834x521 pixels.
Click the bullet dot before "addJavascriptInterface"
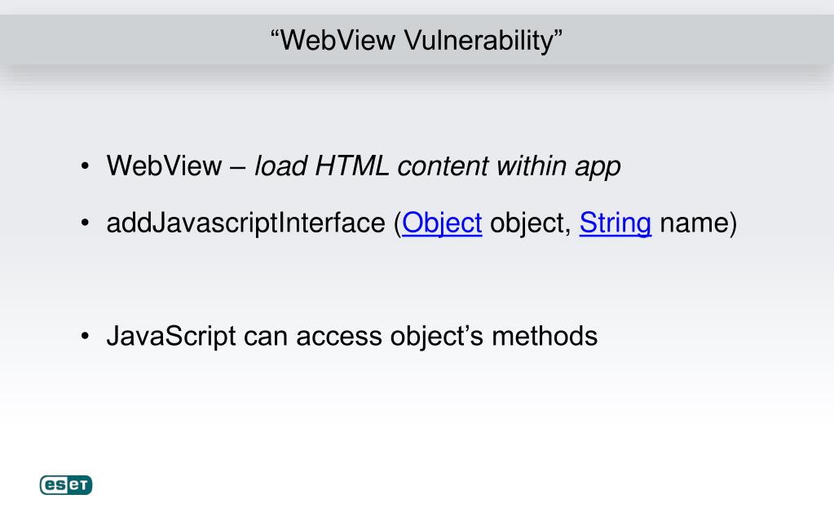tap(85, 223)
